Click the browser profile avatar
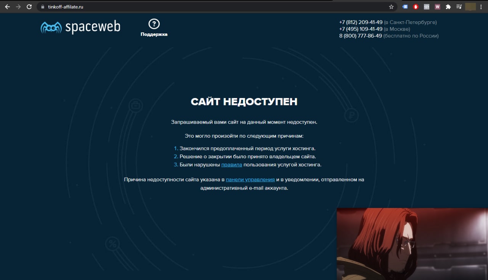 pyautogui.click(x=470, y=7)
